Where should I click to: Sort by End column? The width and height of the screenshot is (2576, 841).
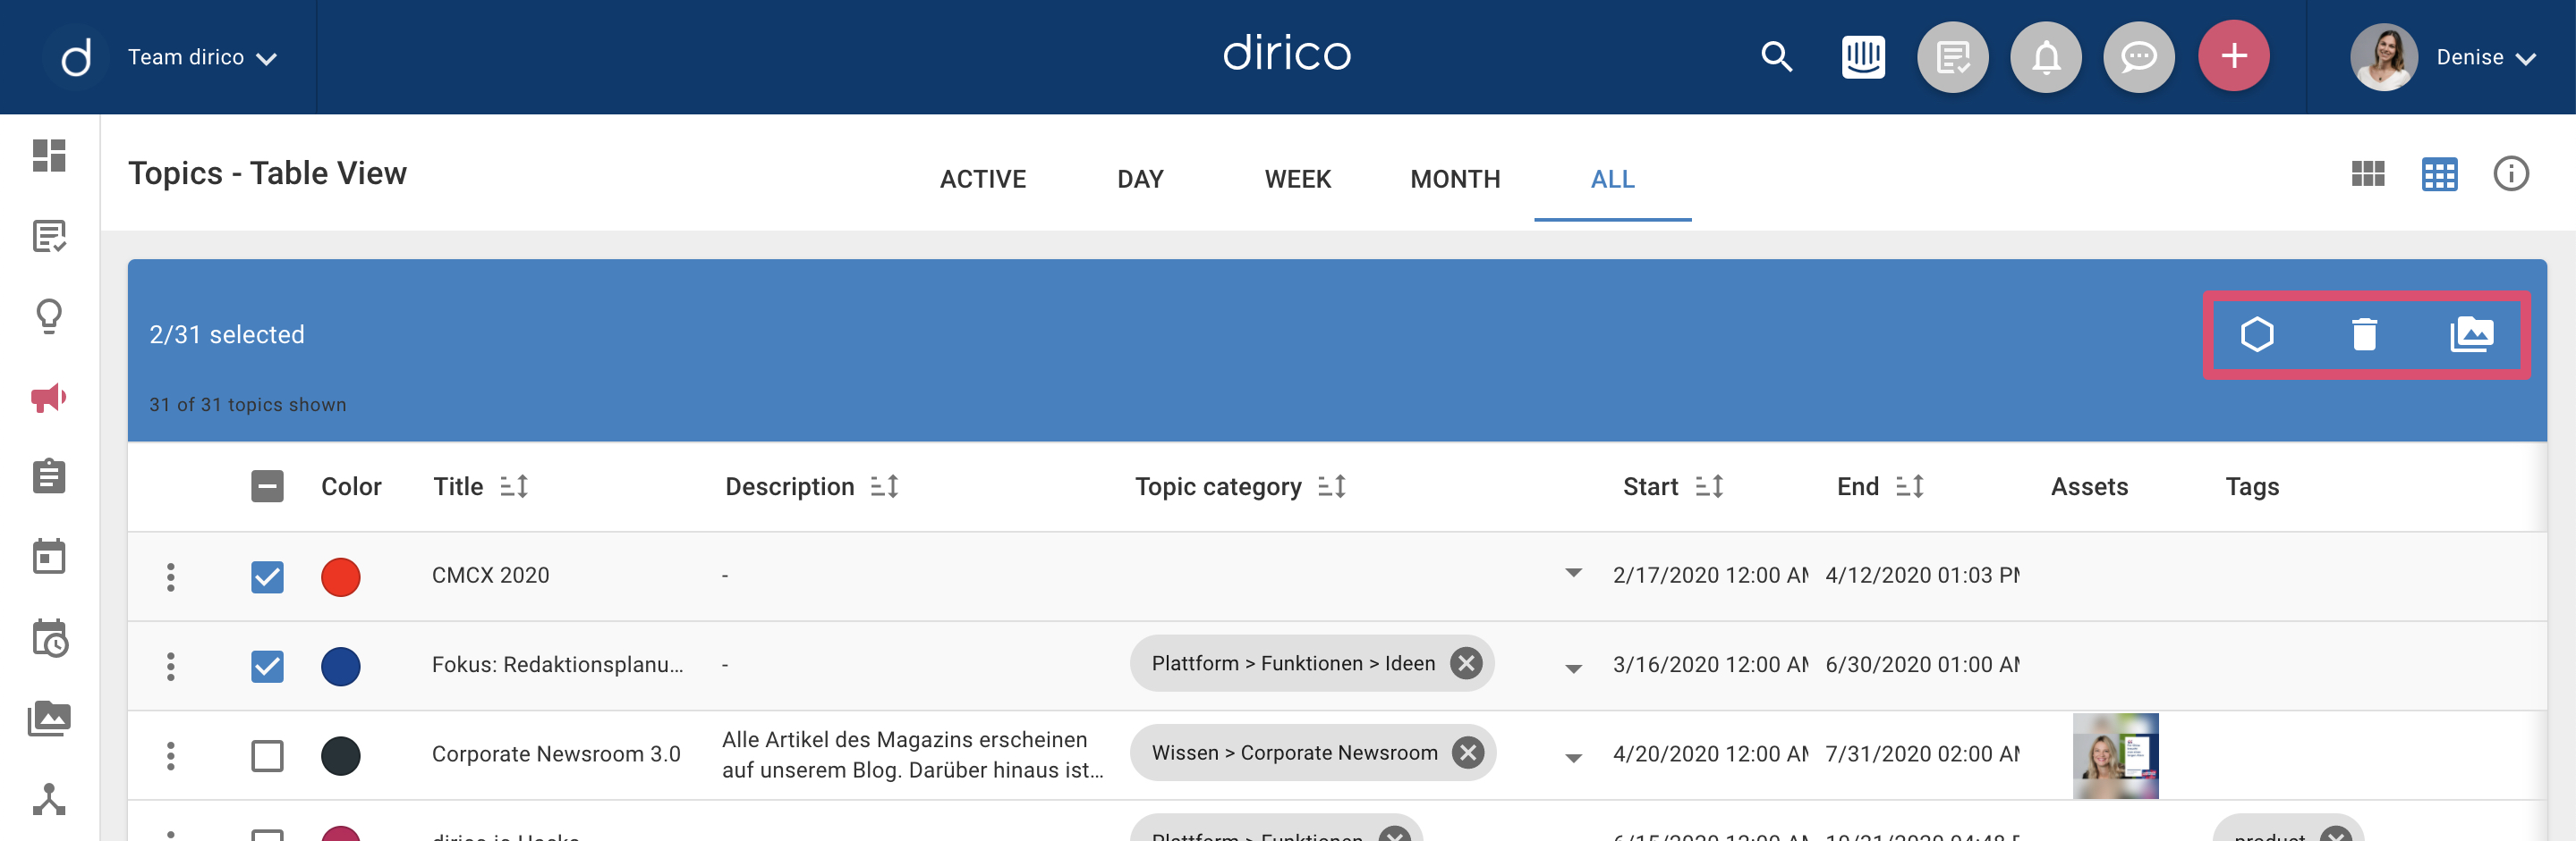click(x=1910, y=486)
